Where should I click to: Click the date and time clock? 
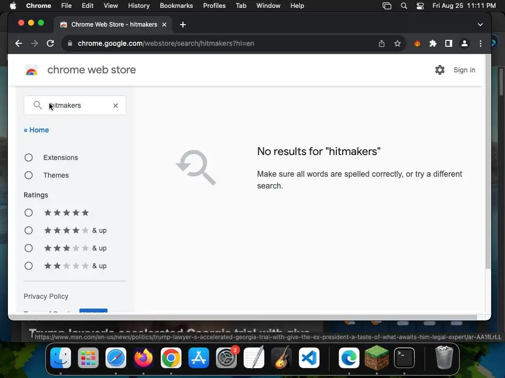[x=464, y=6]
